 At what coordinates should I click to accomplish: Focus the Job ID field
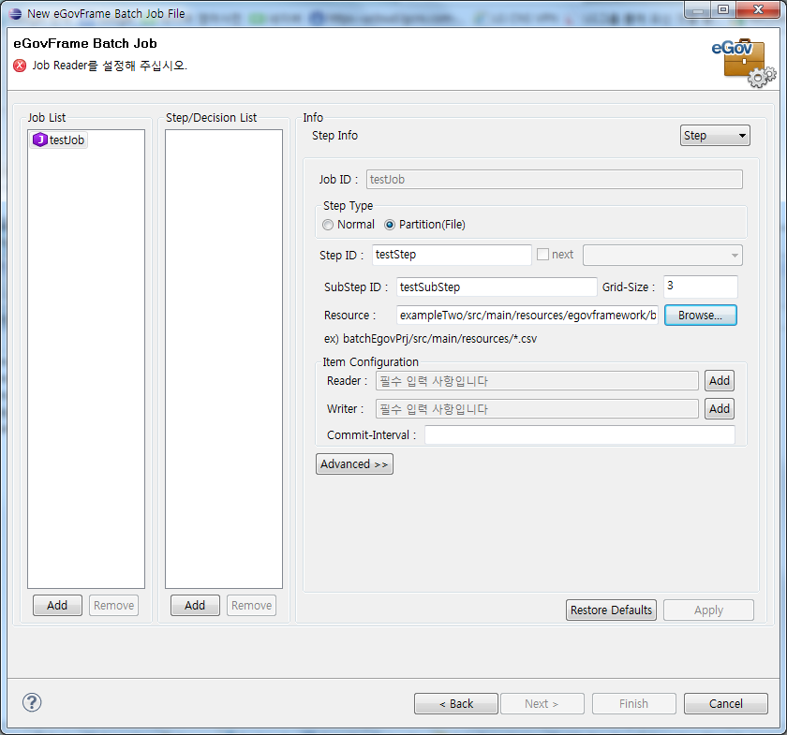(554, 179)
